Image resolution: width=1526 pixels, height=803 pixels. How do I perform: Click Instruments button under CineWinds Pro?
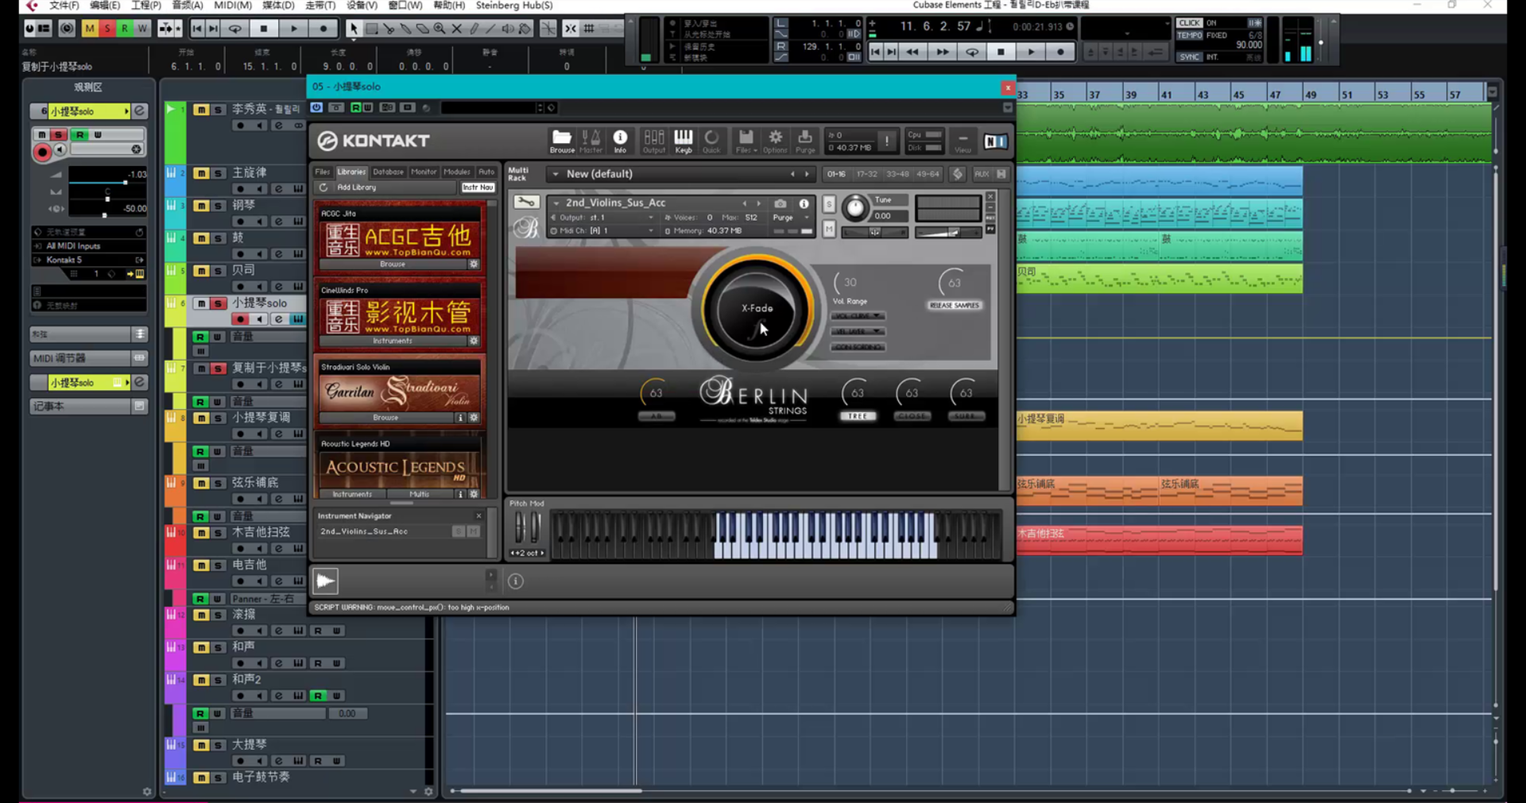coord(393,341)
